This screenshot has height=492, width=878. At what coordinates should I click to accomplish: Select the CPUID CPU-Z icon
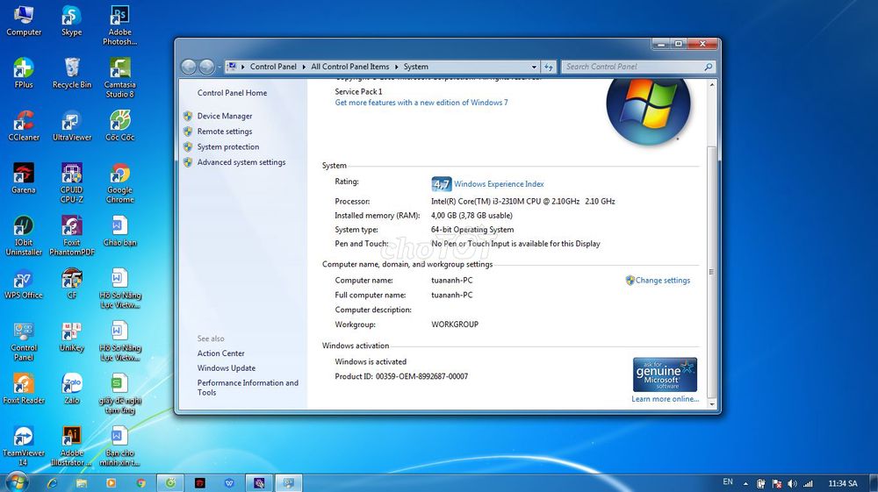[72, 182]
